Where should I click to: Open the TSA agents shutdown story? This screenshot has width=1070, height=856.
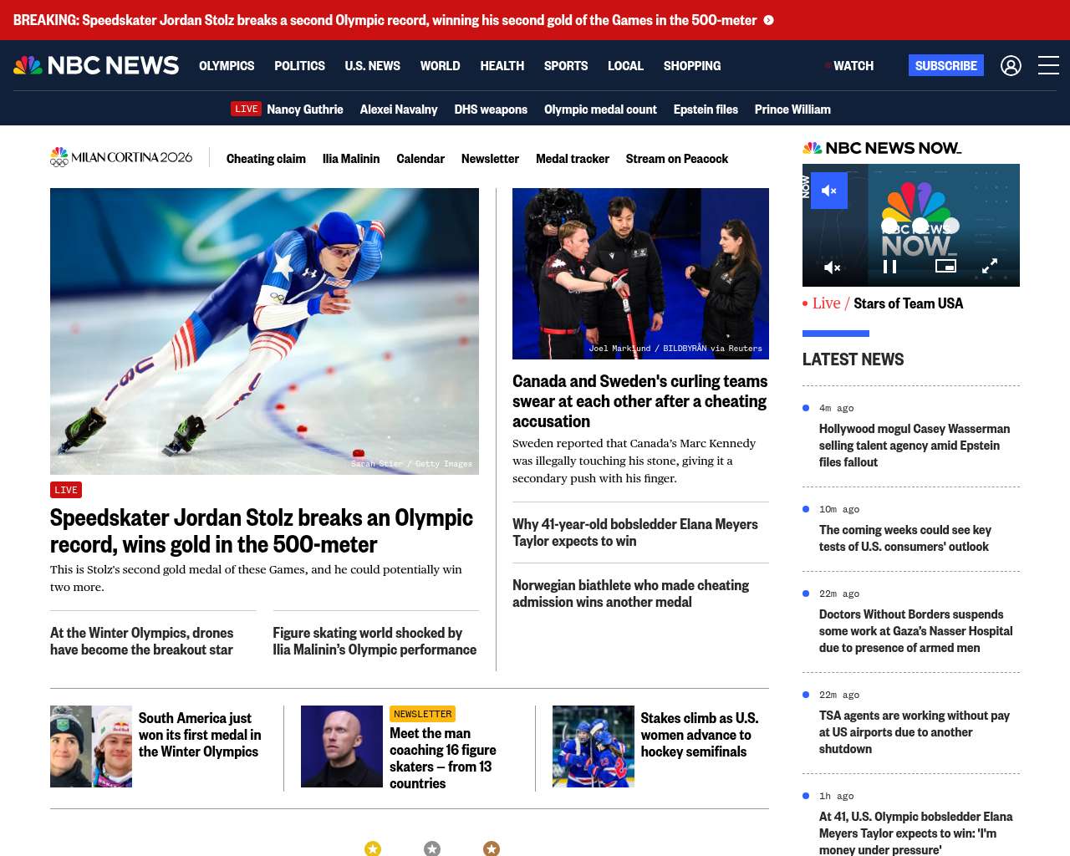click(915, 732)
